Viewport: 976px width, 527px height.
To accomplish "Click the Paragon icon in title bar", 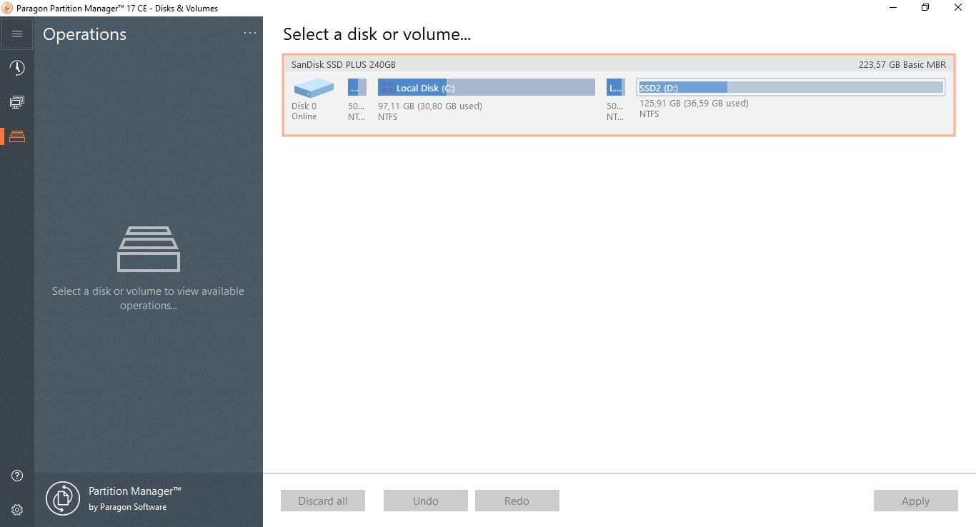I will (8, 8).
